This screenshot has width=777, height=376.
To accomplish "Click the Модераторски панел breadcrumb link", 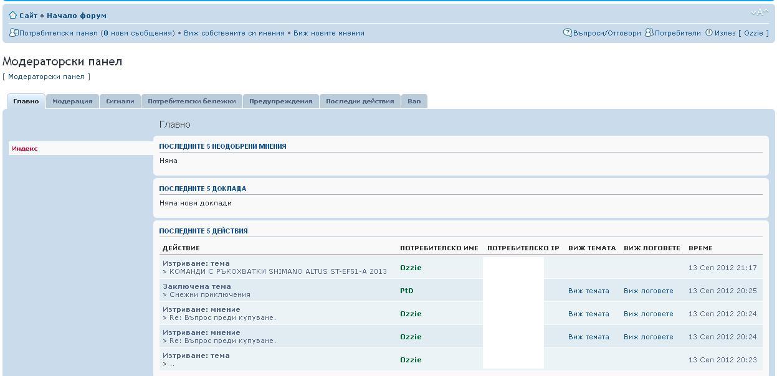I will point(46,77).
